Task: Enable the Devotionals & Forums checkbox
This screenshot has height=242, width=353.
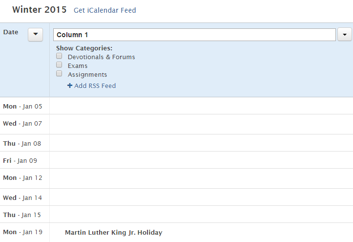Action: tap(59, 56)
